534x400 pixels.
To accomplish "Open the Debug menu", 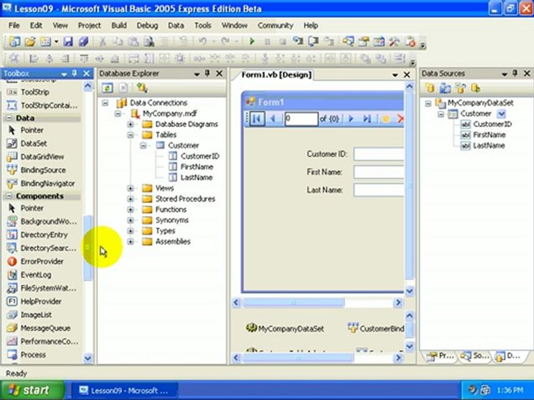I will (147, 26).
